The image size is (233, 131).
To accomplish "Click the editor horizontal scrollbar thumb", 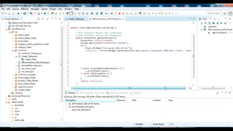I will pyautogui.click(x=130, y=88).
